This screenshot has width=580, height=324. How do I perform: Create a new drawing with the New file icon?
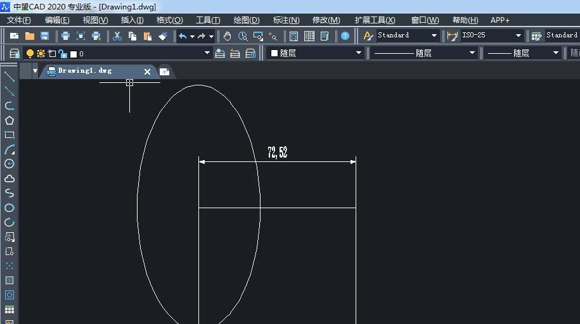click(x=14, y=36)
